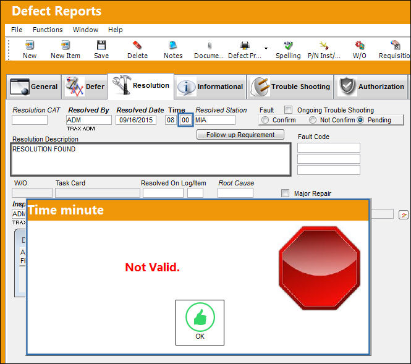Expand the Defect Print dropdown arrow

point(266,48)
